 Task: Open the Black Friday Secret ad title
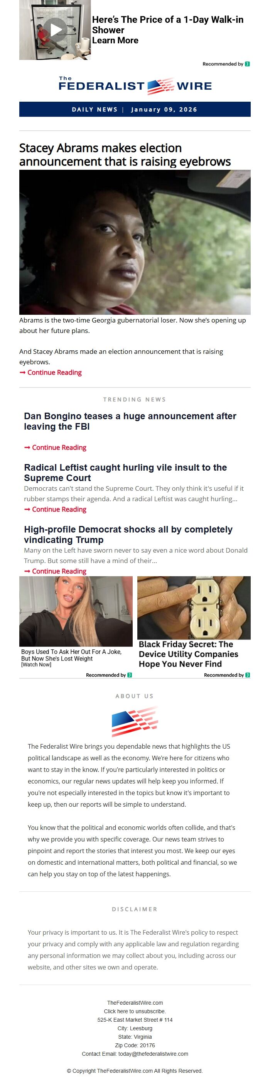tap(189, 654)
